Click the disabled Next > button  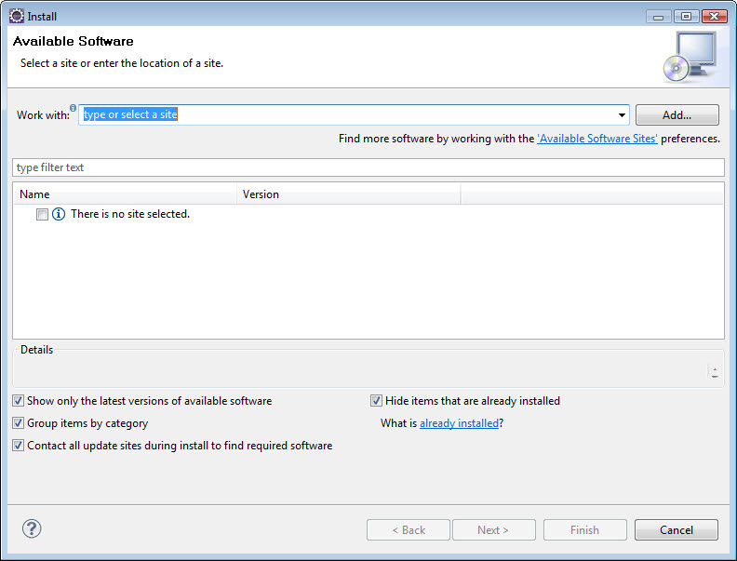coord(493,530)
